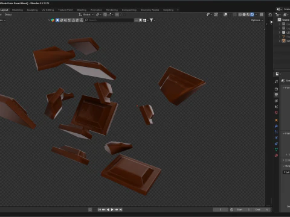The height and width of the screenshot is (217, 290).
Task: Open the Global transform orientation dropdown
Action: pos(86,14)
